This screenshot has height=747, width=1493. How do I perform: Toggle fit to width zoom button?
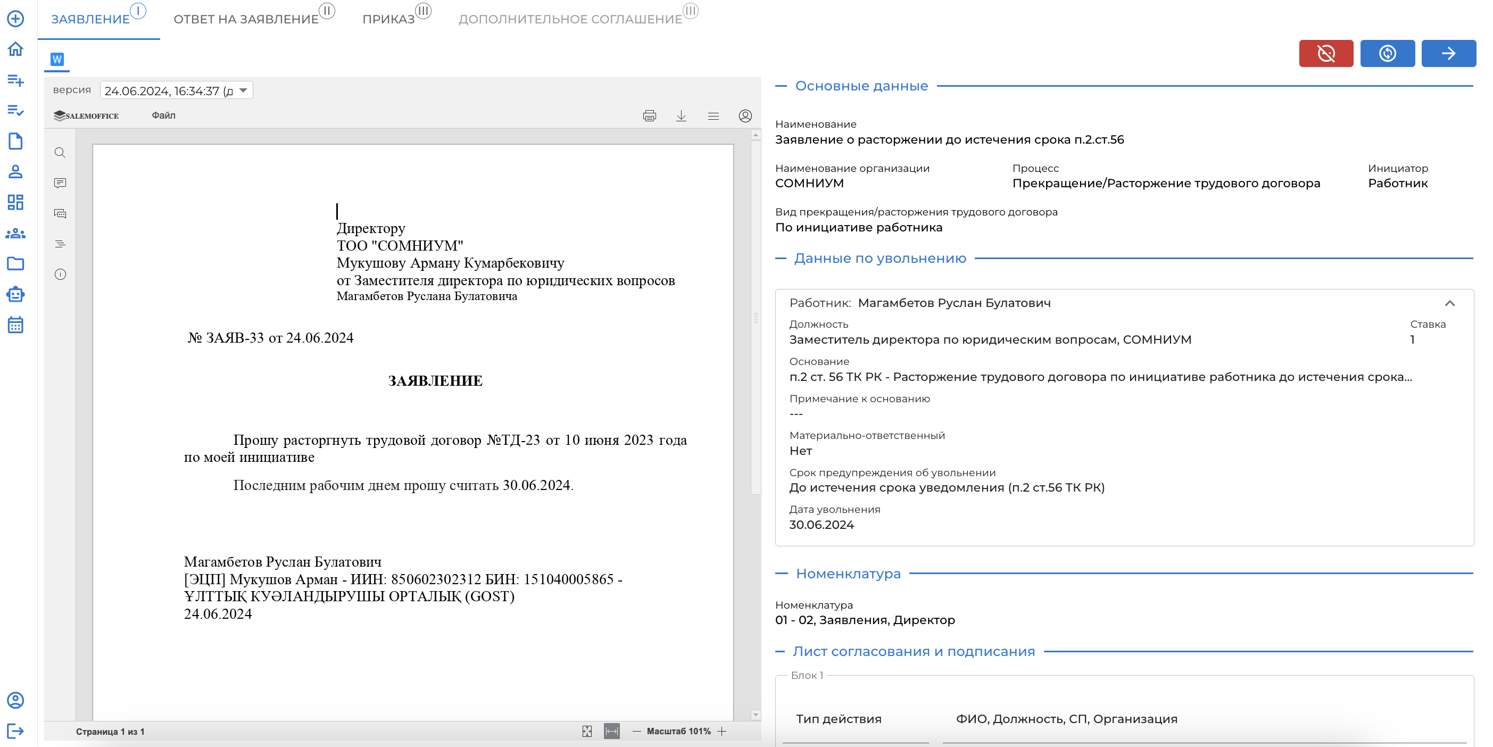coord(611,732)
